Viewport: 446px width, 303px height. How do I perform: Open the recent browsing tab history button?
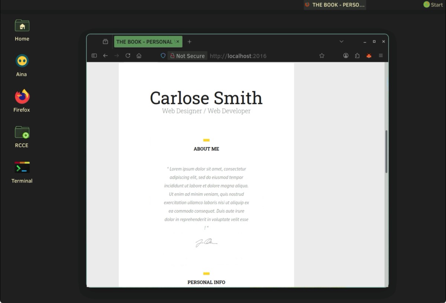[x=105, y=42]
